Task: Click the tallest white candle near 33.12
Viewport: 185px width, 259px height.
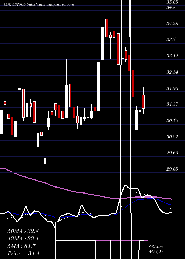Action: [x=99, y=87]
